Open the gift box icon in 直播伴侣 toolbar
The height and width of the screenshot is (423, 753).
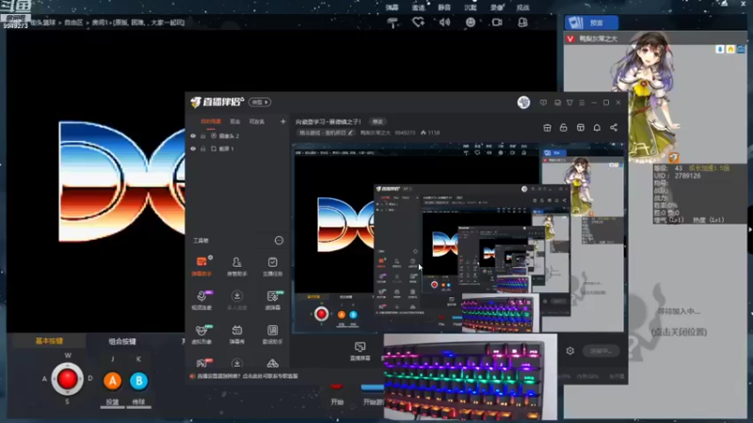pyautogui.click(x=547, y=128)
